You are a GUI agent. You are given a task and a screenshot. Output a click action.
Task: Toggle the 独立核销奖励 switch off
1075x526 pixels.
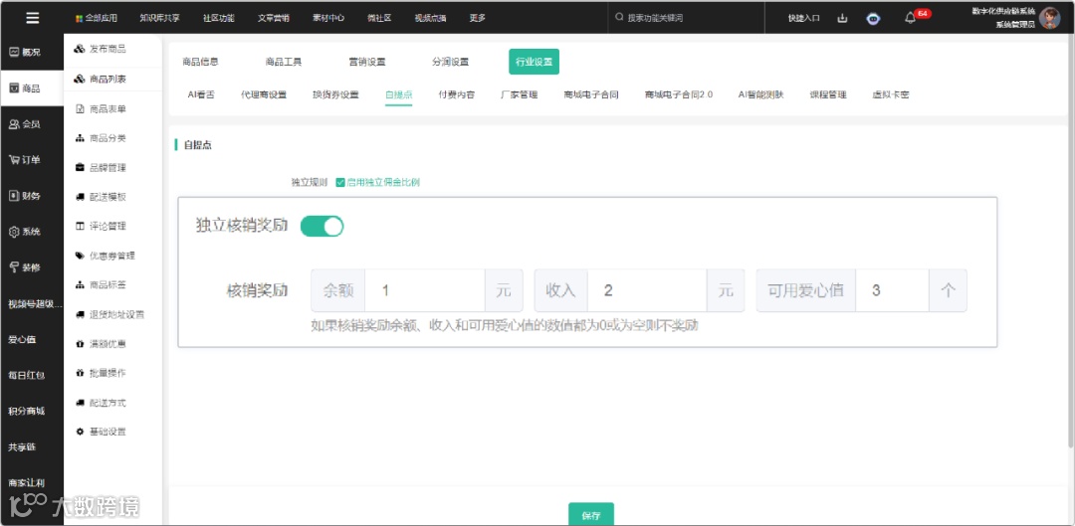322,226
